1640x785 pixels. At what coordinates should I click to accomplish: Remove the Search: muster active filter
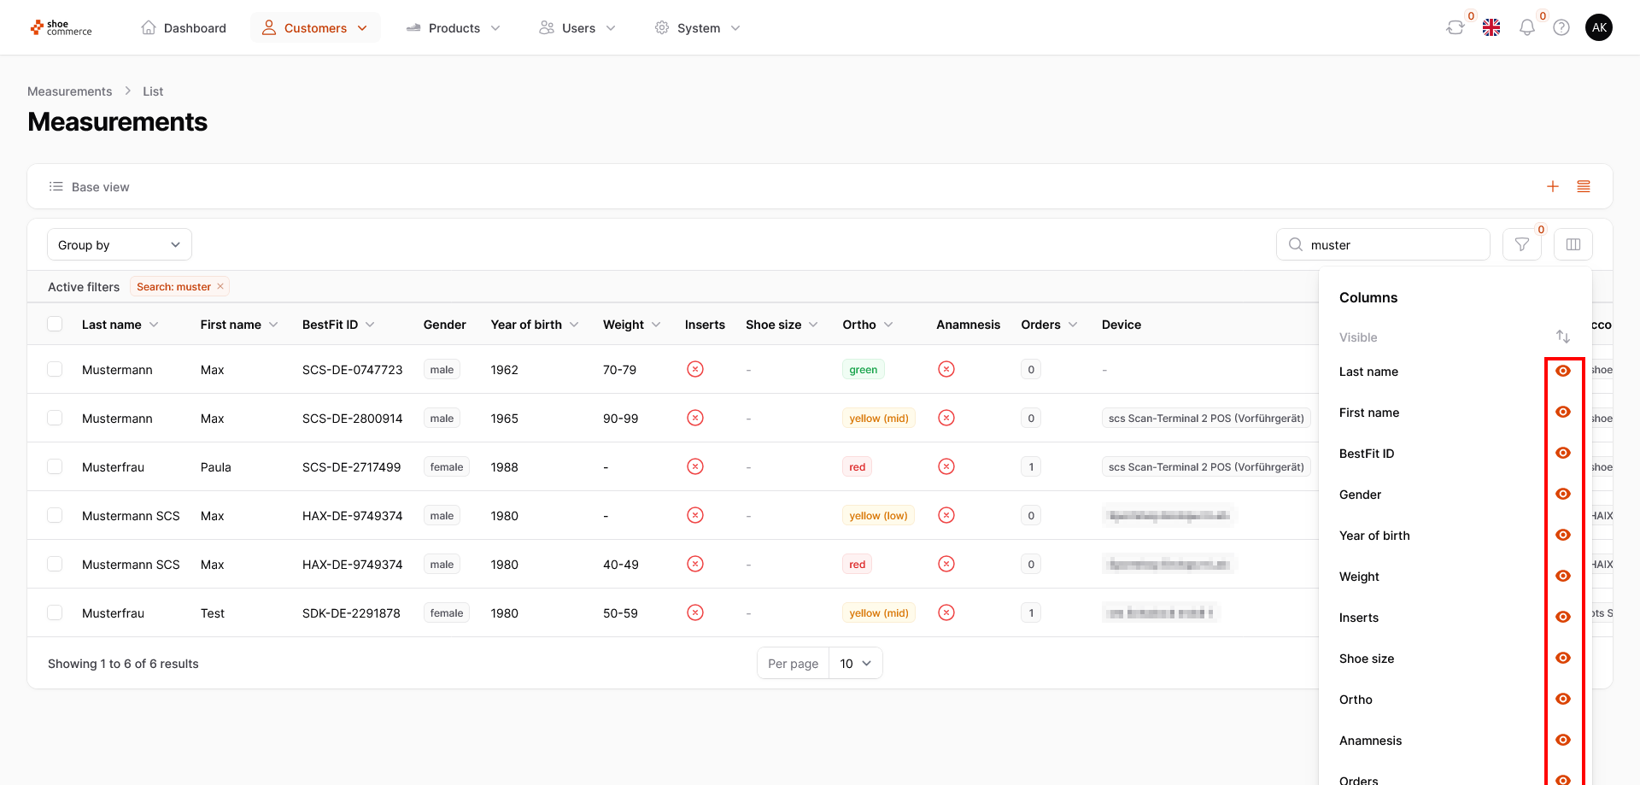coord(220,287)
